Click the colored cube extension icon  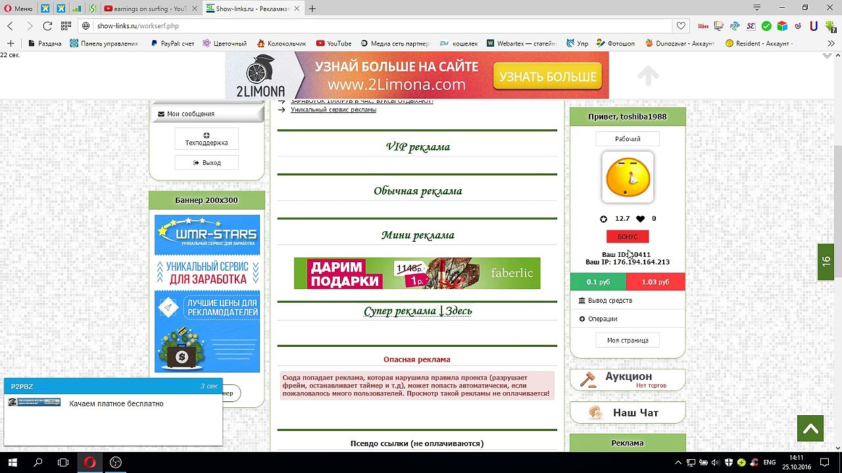[x=782, y=26]
